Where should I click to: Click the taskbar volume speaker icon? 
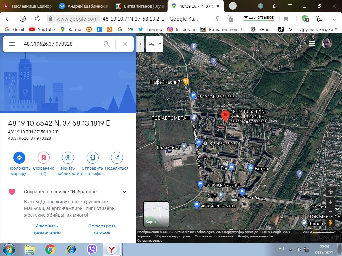298,250
